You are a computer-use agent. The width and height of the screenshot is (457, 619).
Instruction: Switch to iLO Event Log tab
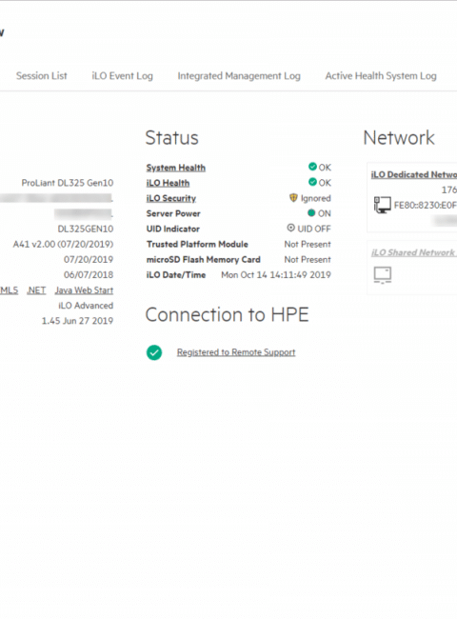122,76
